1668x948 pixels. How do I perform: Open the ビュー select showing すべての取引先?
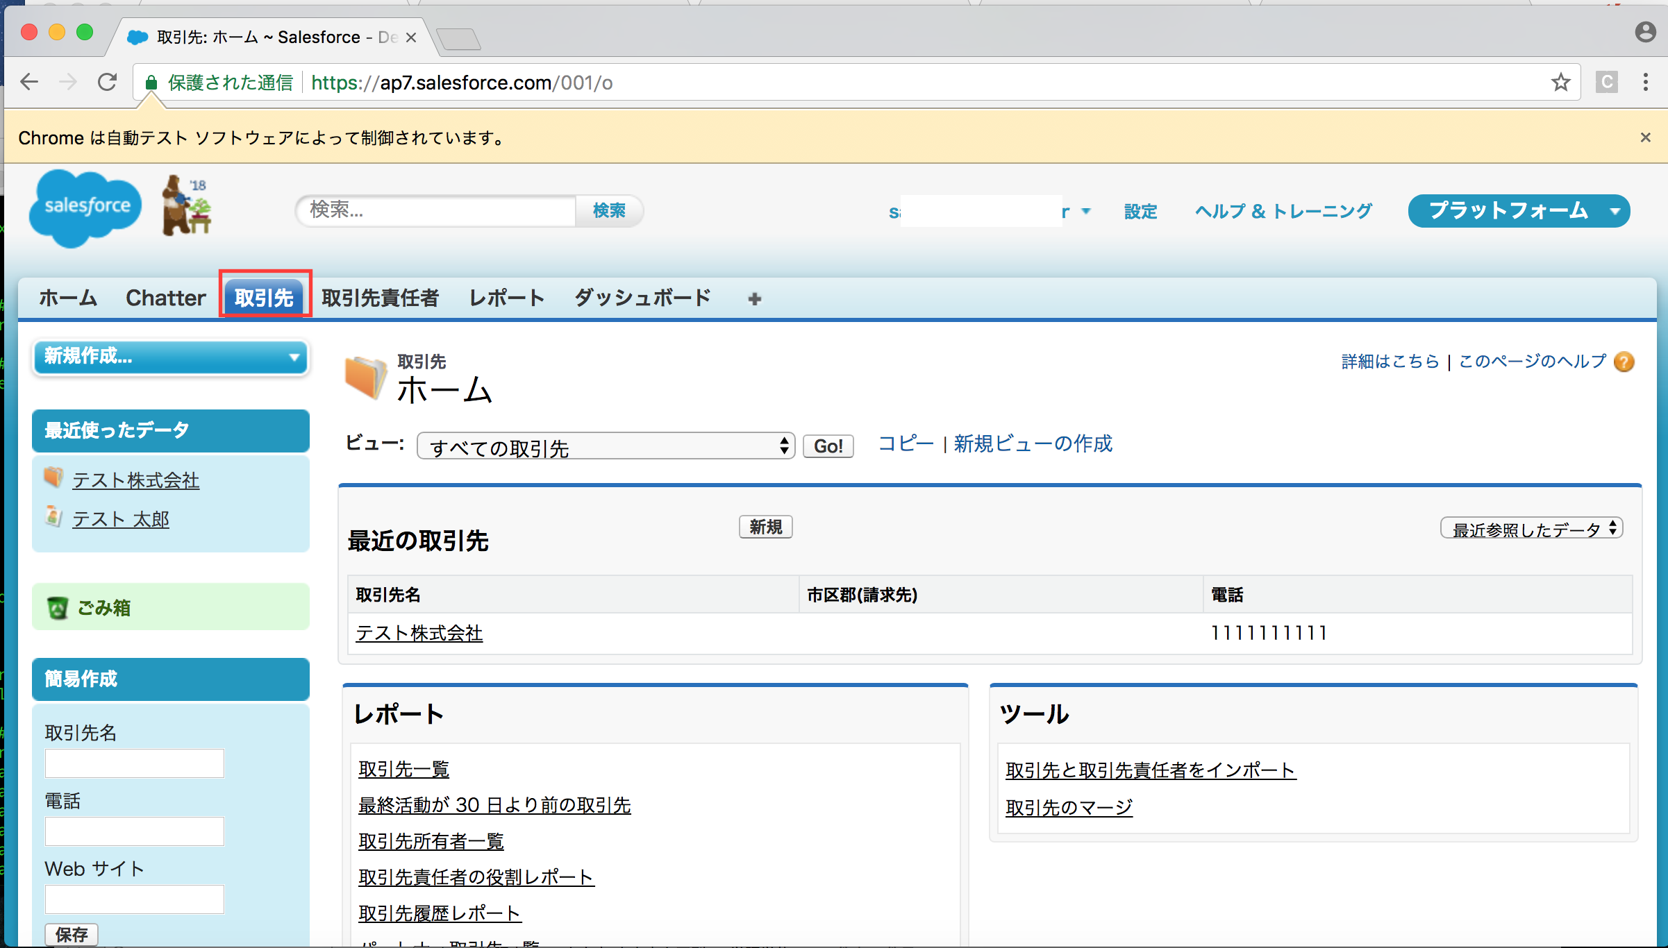(x=606, y=446)
